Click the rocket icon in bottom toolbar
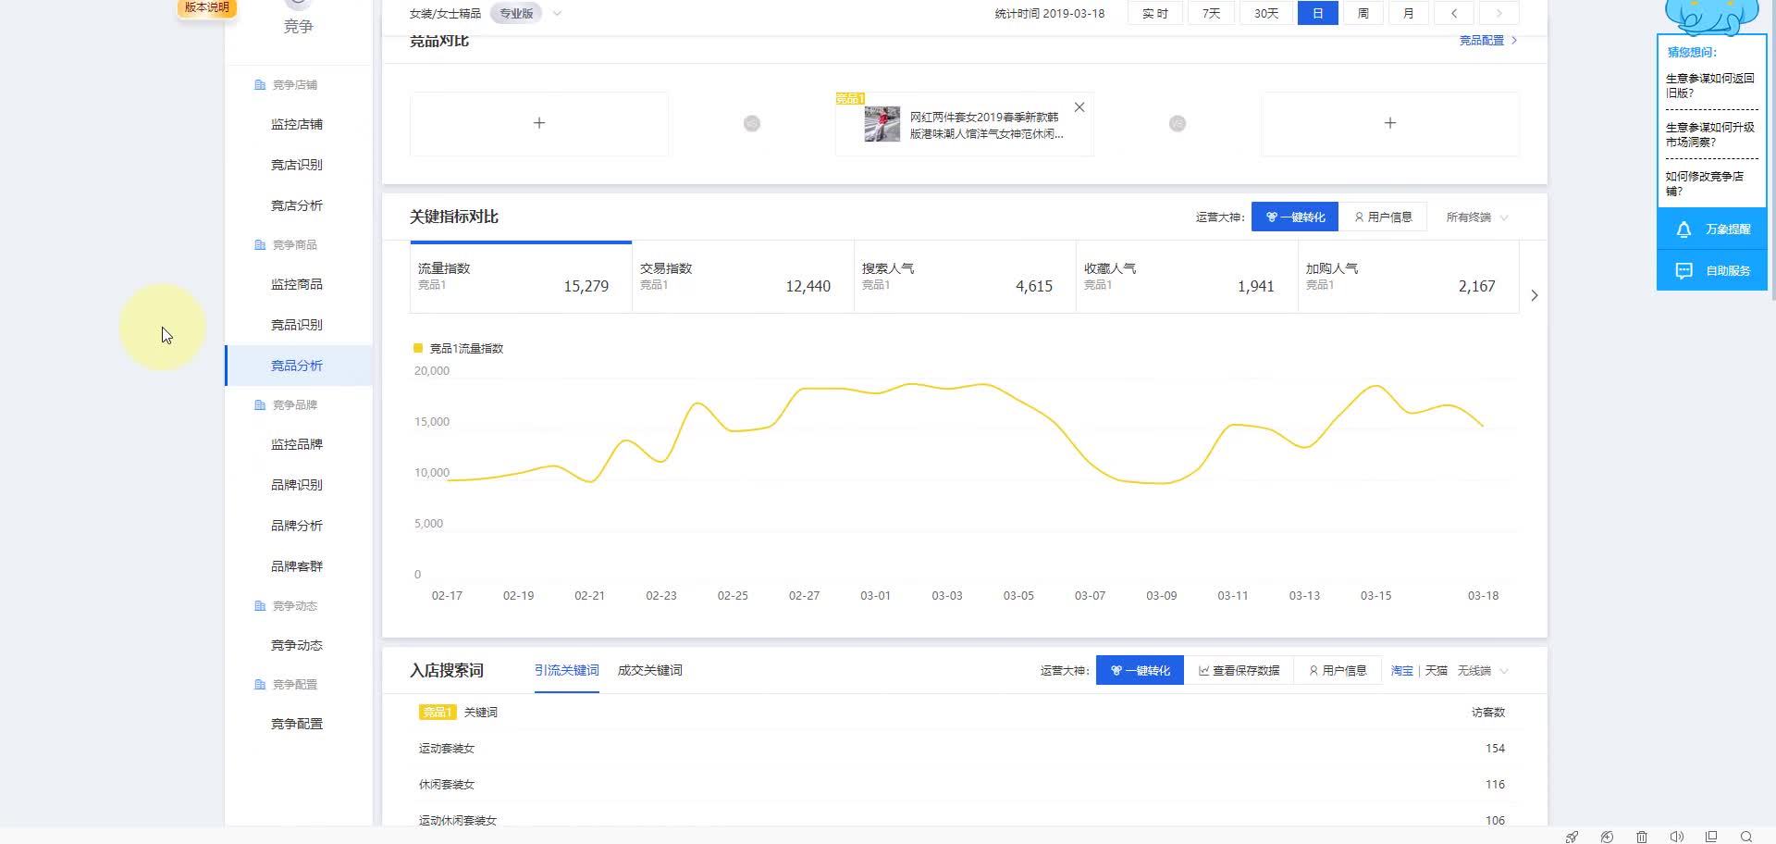Viewport: 1776px width, 844px height. coord(1572,837)
